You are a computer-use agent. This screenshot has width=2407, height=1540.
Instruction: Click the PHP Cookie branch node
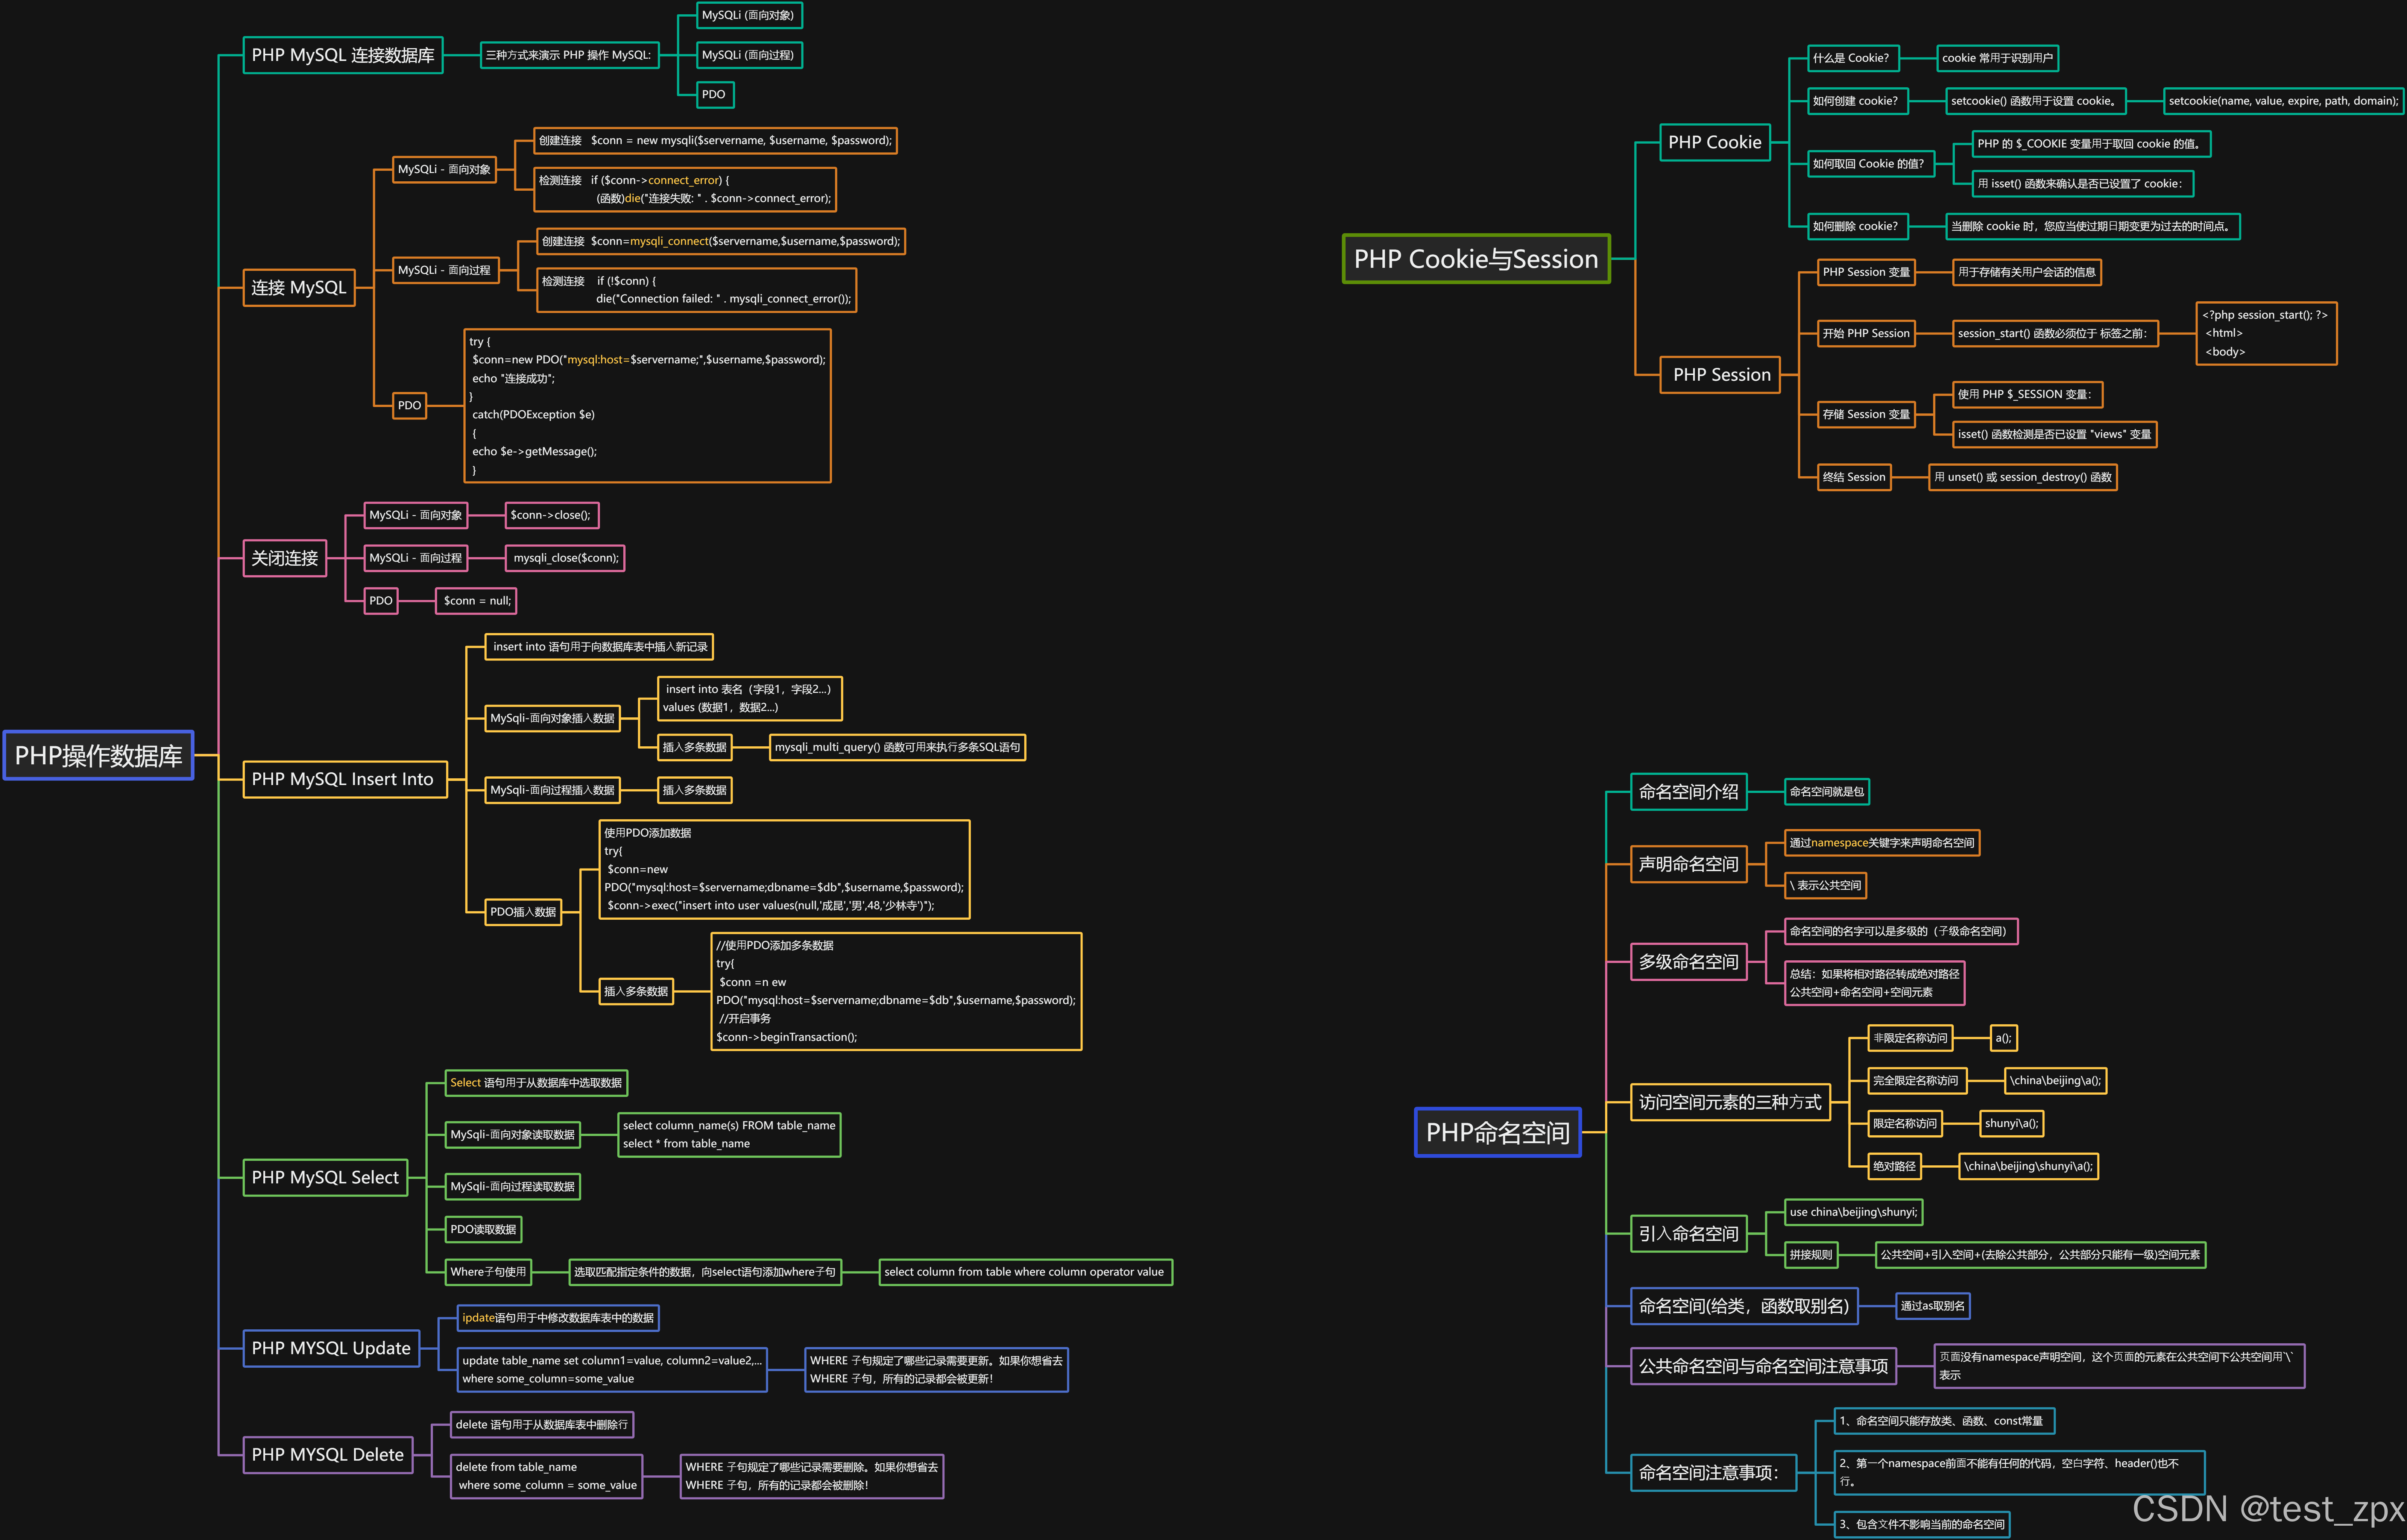click(1714, 142)
